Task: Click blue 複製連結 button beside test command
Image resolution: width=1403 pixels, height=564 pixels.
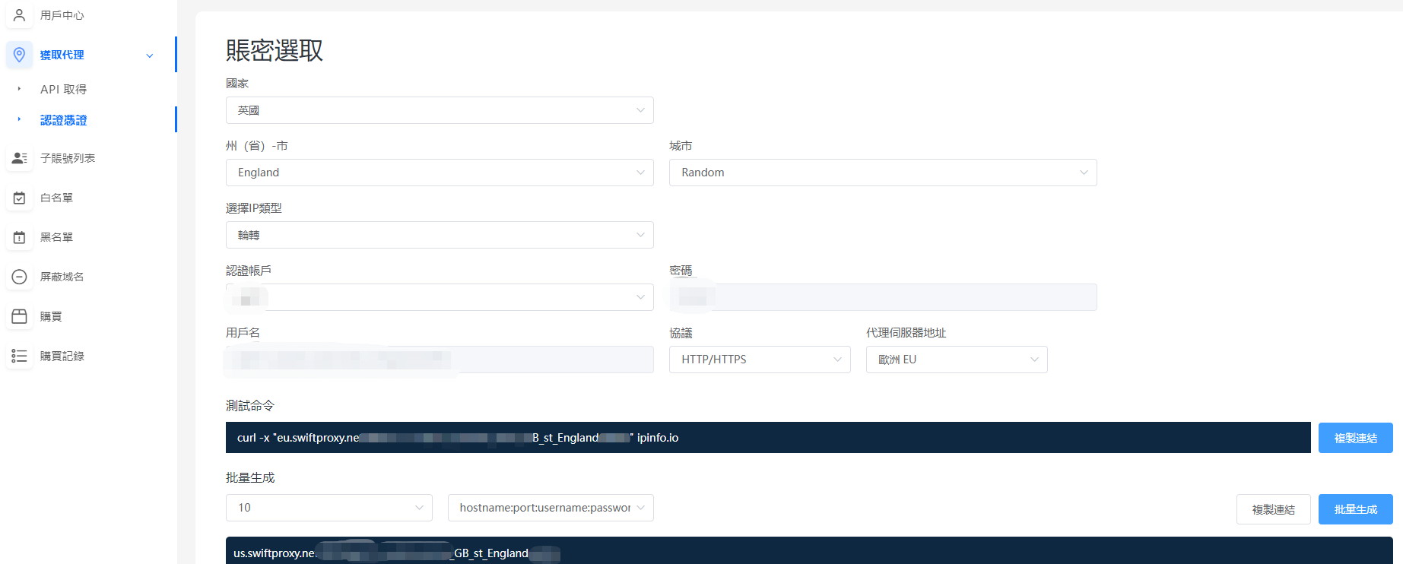Action: click(x=1355, y=438)
